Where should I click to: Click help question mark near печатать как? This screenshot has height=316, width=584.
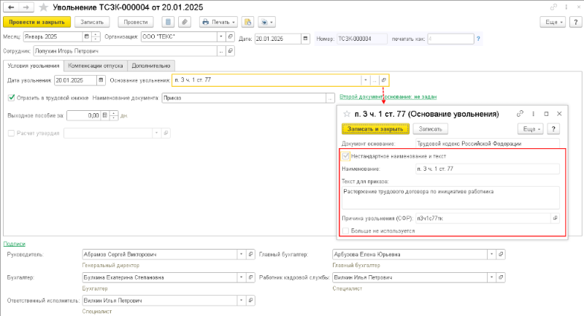(x=478, y=39)
